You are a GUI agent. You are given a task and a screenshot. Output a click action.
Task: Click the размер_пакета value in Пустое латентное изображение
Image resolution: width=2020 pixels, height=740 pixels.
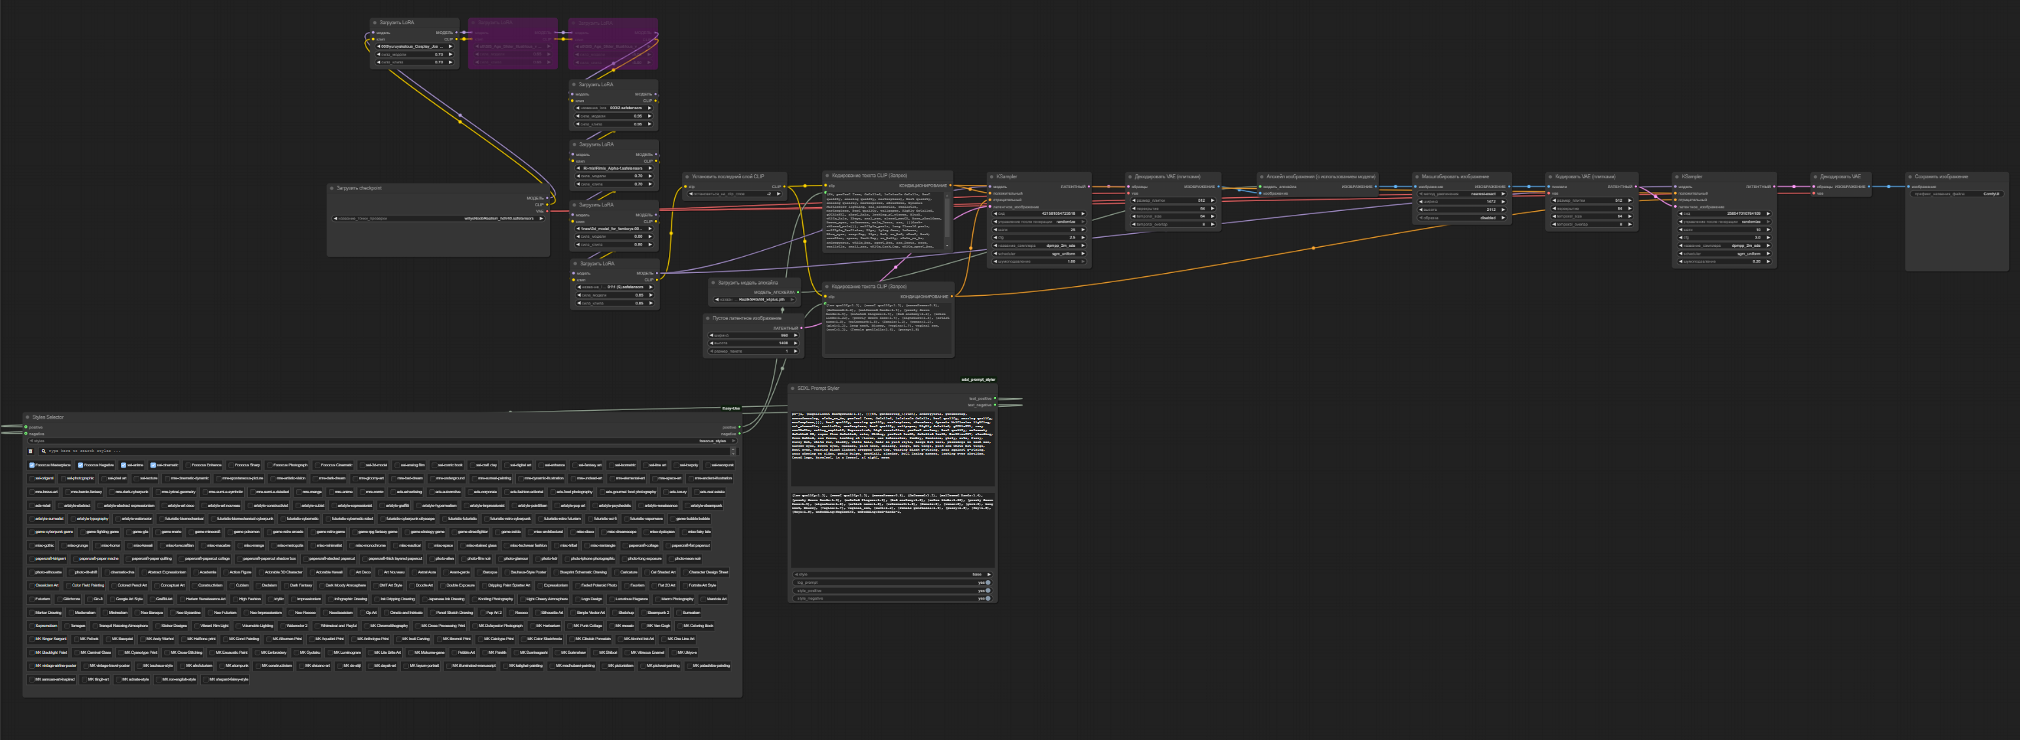pos(753,351)
